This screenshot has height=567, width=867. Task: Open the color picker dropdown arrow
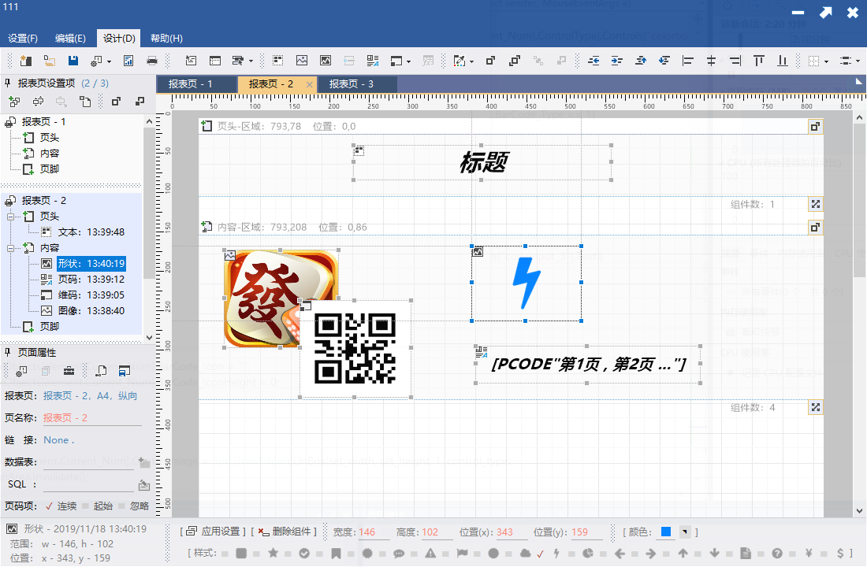[684, 532]
